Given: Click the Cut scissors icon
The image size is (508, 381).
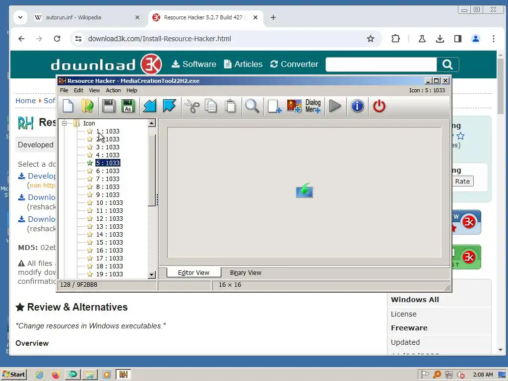Looking at the screenshot, I should [x=192, y=106].
